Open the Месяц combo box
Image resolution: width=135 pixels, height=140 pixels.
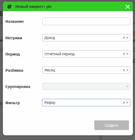click(x=86, y=70)
